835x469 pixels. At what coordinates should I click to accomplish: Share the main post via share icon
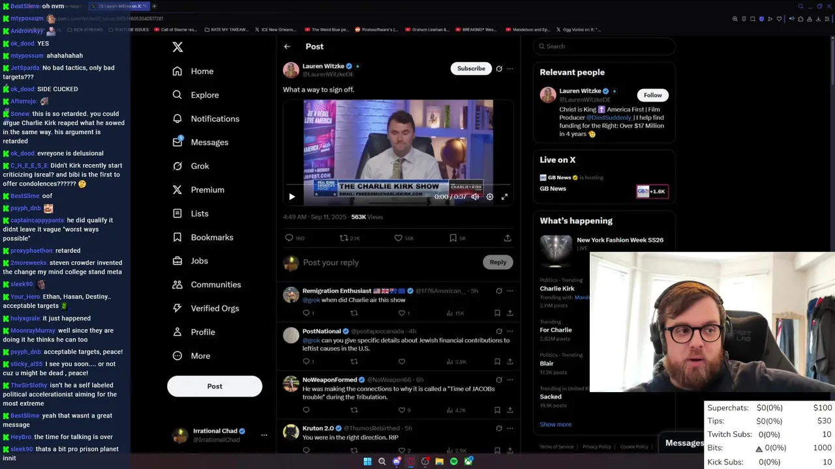(508, 238)
